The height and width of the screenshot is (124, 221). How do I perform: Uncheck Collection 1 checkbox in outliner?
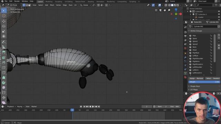click(x=193, y=14)
